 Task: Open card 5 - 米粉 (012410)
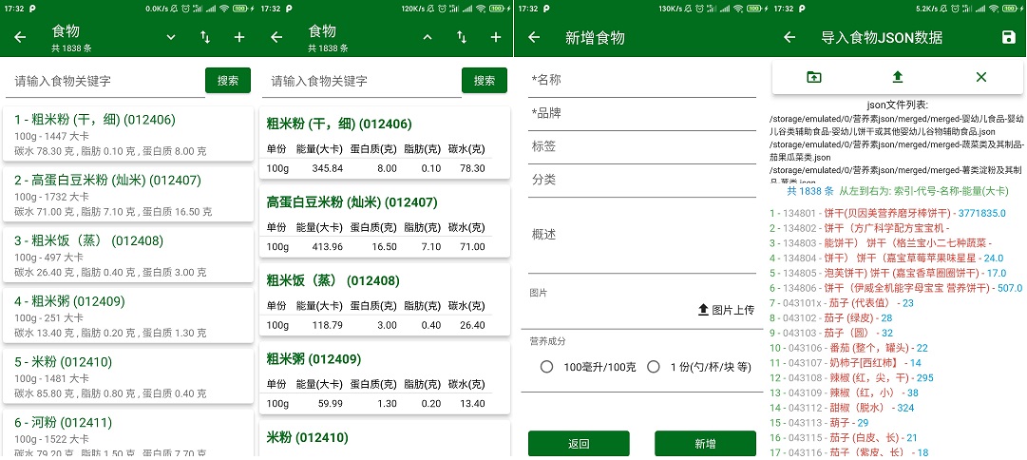coord(128,376)
